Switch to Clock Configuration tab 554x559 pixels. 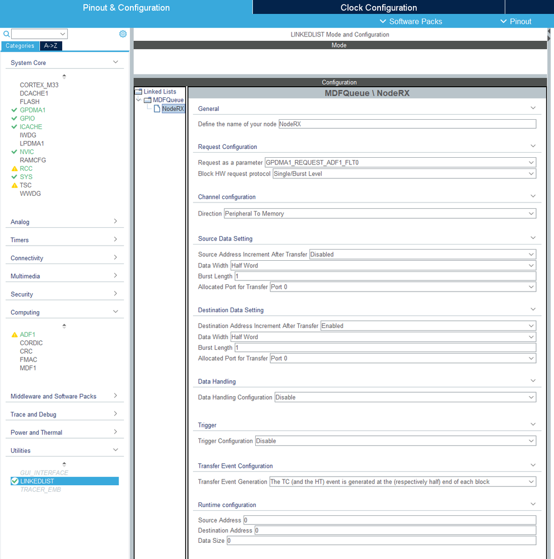379,7
